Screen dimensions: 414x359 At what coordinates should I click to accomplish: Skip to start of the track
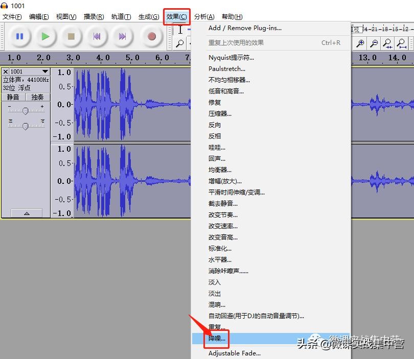click(x=97, y=36)
